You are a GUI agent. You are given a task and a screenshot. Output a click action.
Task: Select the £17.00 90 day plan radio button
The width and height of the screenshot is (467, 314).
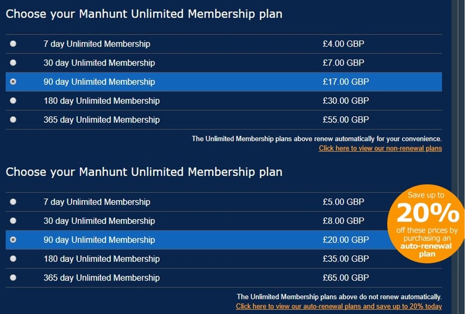tap(13, 82)
